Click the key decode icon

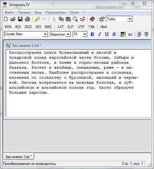coord(37,19)
